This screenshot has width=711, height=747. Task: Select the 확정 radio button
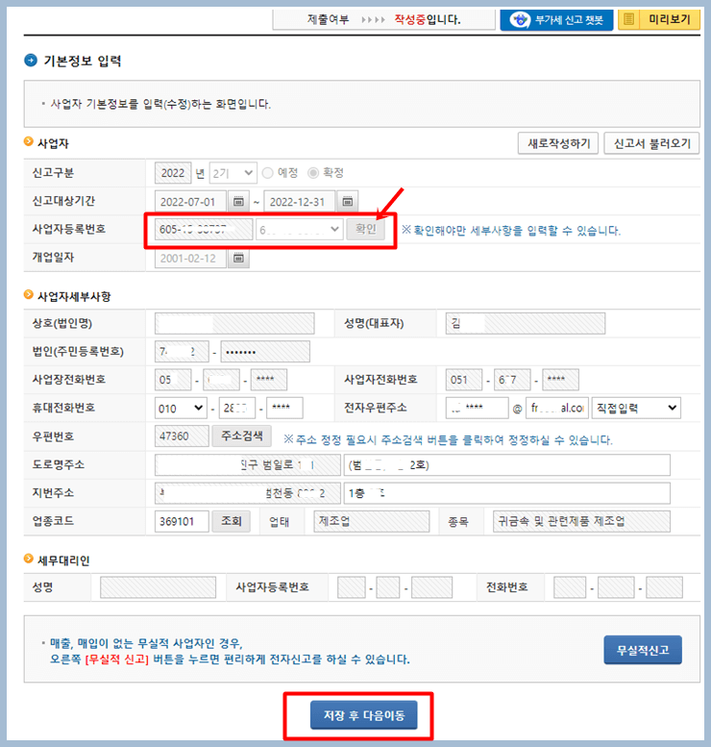[313, 173]
